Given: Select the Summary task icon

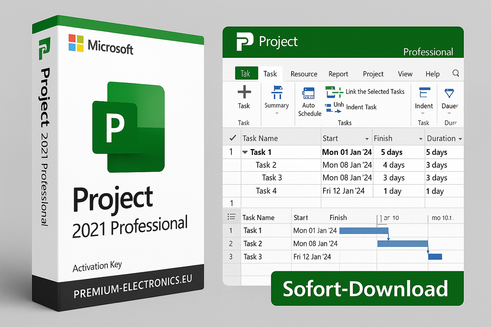Looking at the screenshot, I should click(x=277, y=94).
